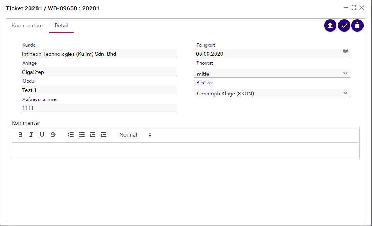This screenshot has height=226, width=372.
Task: Click the upload icon button
Action: (330, 25)
